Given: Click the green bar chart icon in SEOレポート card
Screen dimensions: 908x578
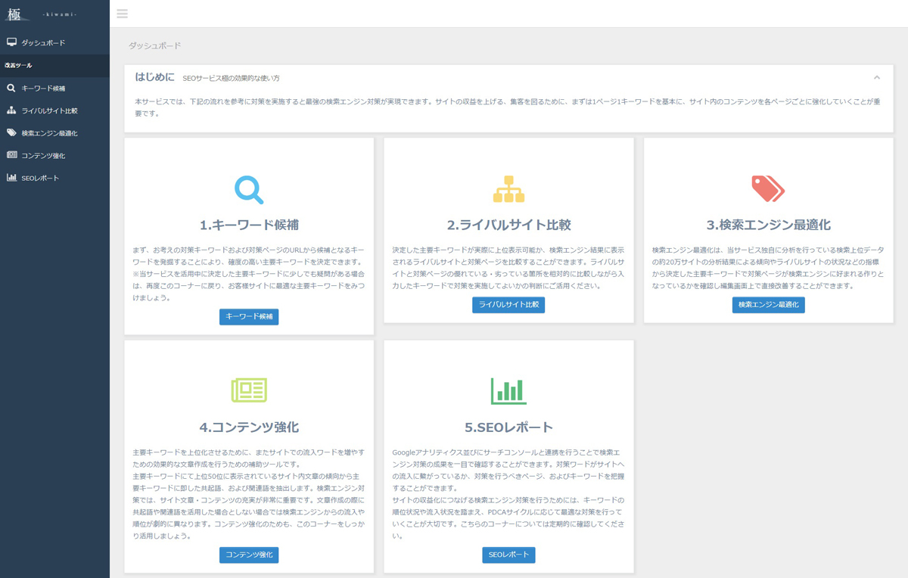Looking at the screenshot, I should tap(508, 390).
